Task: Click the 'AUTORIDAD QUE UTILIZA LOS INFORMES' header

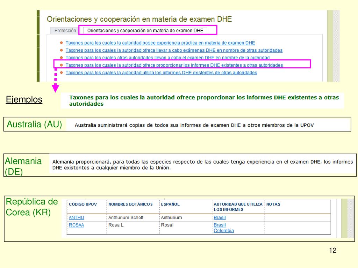Action: 238,207
